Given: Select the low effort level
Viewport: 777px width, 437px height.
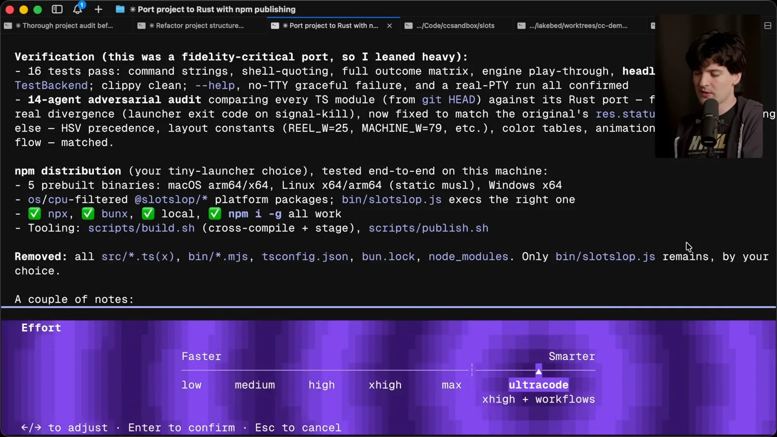Looking at the screenshot, I should click(x=191, y=385).
